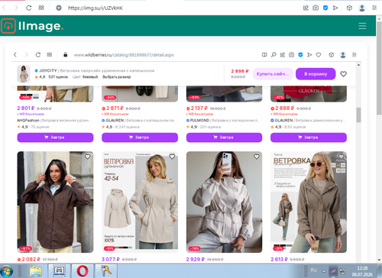Reload the iimg.su page
Viewport: 382px width, 278px height.
click(x=29, y=8)
